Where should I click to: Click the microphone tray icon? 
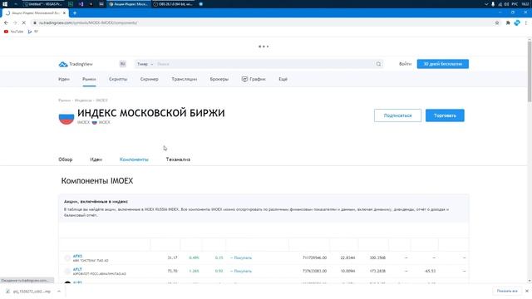coord(493,4)
